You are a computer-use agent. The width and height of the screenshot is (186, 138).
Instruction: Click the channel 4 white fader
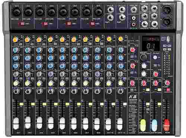coord(51,123)
